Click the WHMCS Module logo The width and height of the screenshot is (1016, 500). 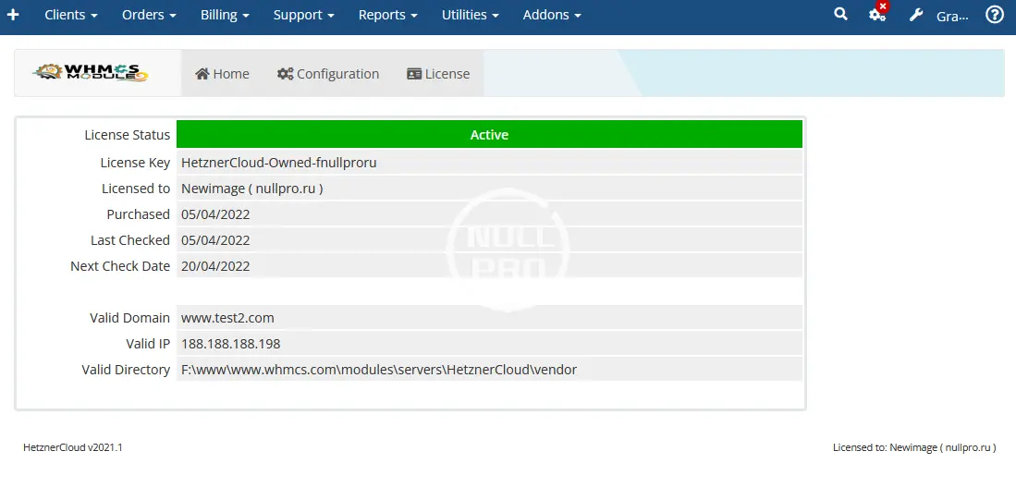click(x=91, y=73)
